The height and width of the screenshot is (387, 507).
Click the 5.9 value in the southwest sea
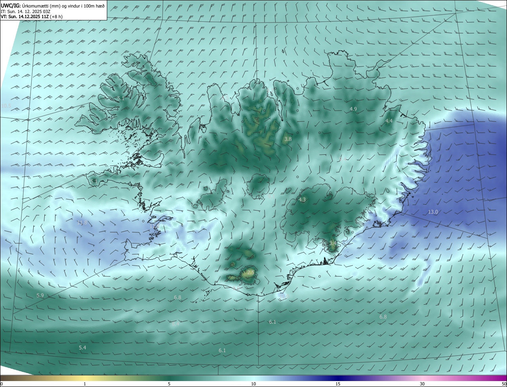tap(40, 296)
